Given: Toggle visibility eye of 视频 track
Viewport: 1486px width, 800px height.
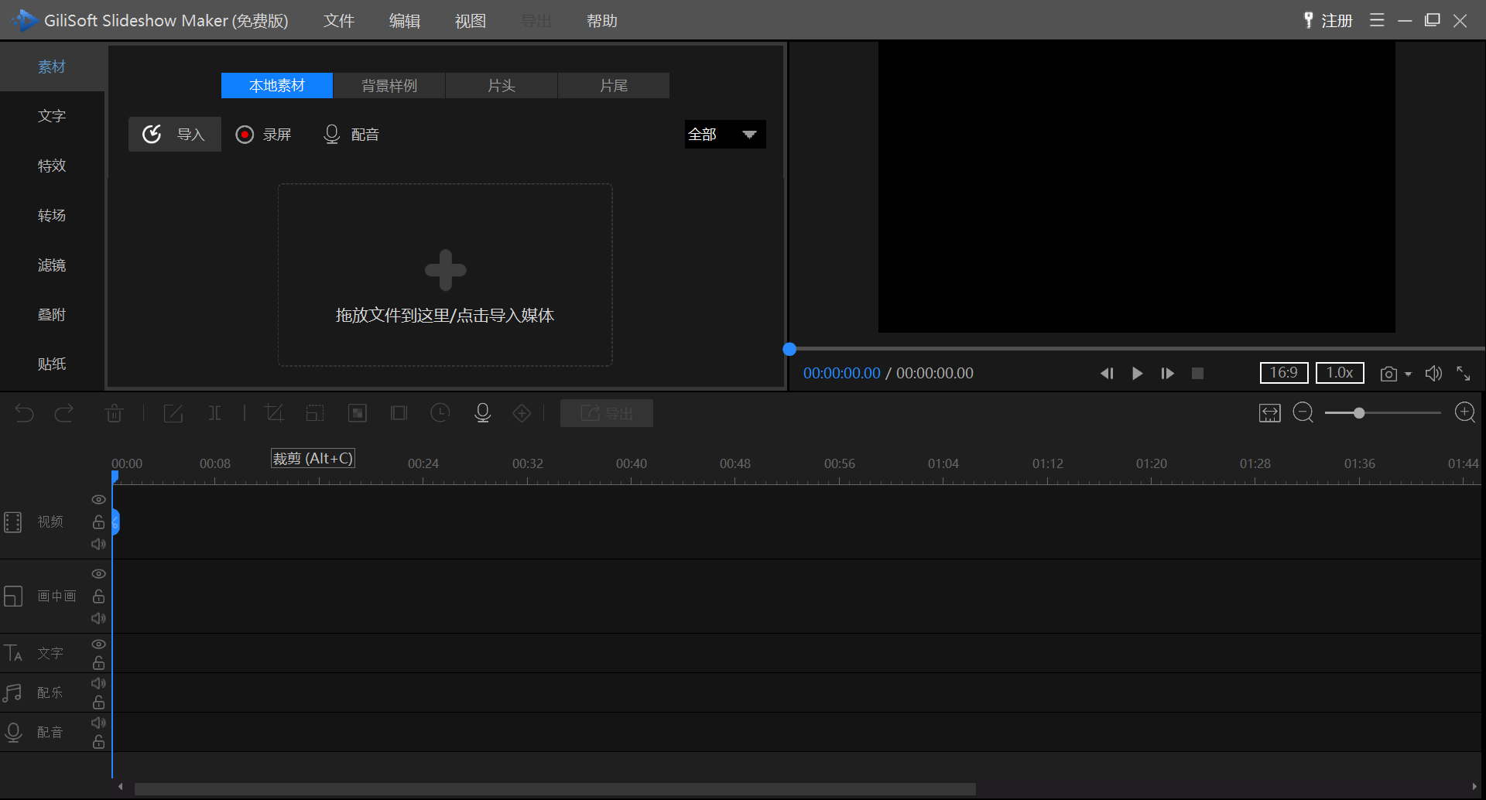Looking at the screenshot, I should [x=98, y=500].
